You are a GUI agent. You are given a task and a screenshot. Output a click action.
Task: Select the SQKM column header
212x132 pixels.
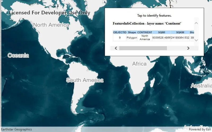click(x=180, y=32)
